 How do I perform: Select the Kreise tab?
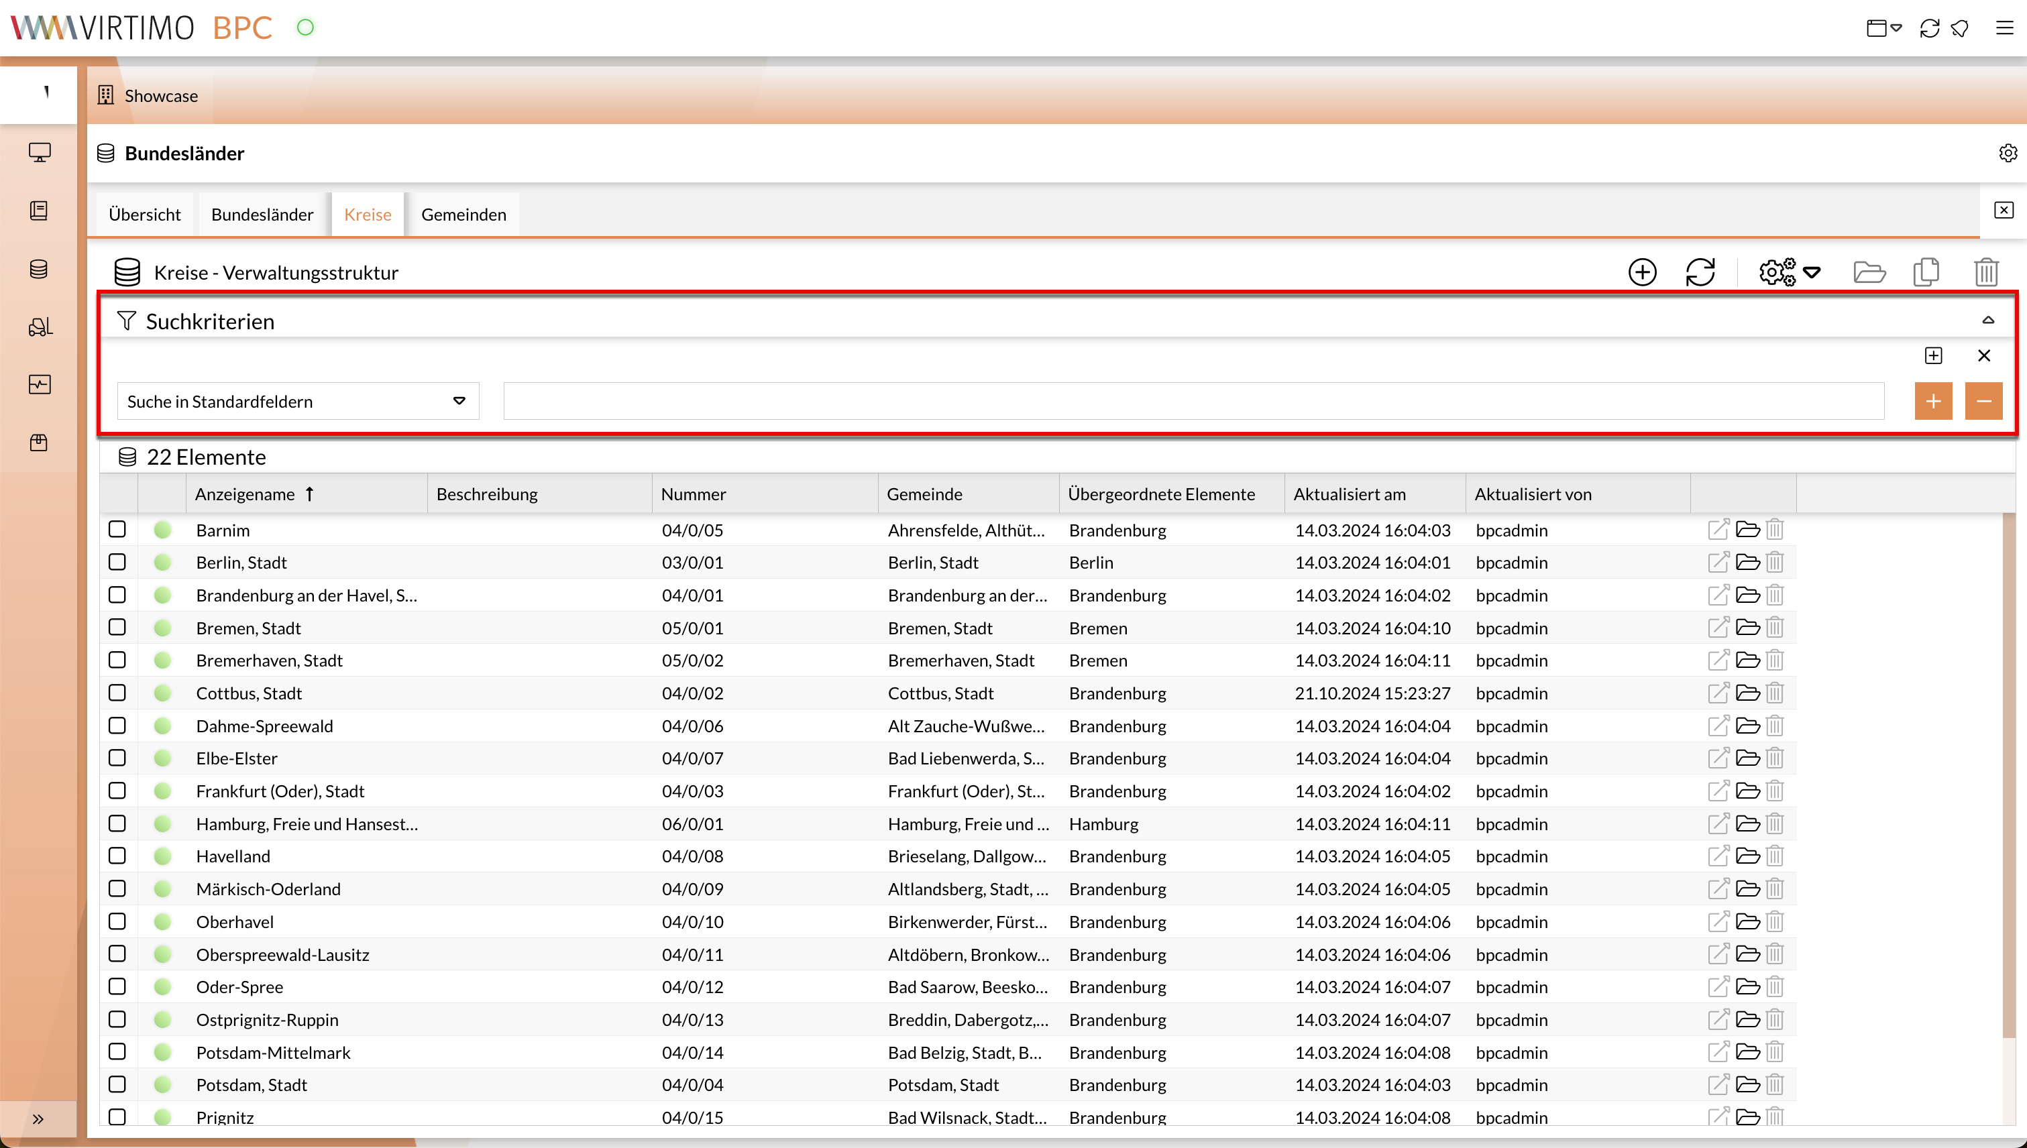click(368, 215)
